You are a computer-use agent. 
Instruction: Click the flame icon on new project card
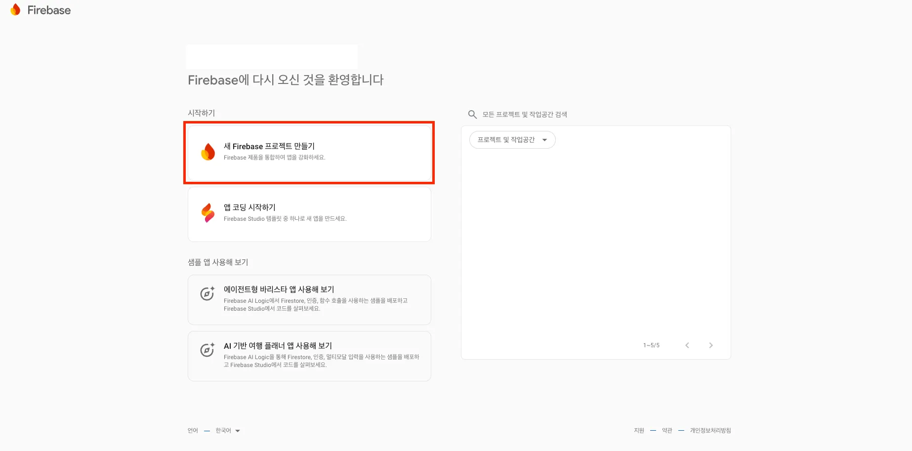pos(208,152)
